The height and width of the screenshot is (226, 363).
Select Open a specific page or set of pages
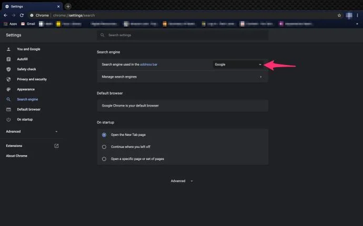tap(104, 159)
